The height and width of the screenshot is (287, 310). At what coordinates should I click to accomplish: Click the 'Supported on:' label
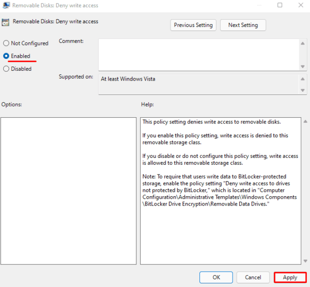tap(76, 76)
